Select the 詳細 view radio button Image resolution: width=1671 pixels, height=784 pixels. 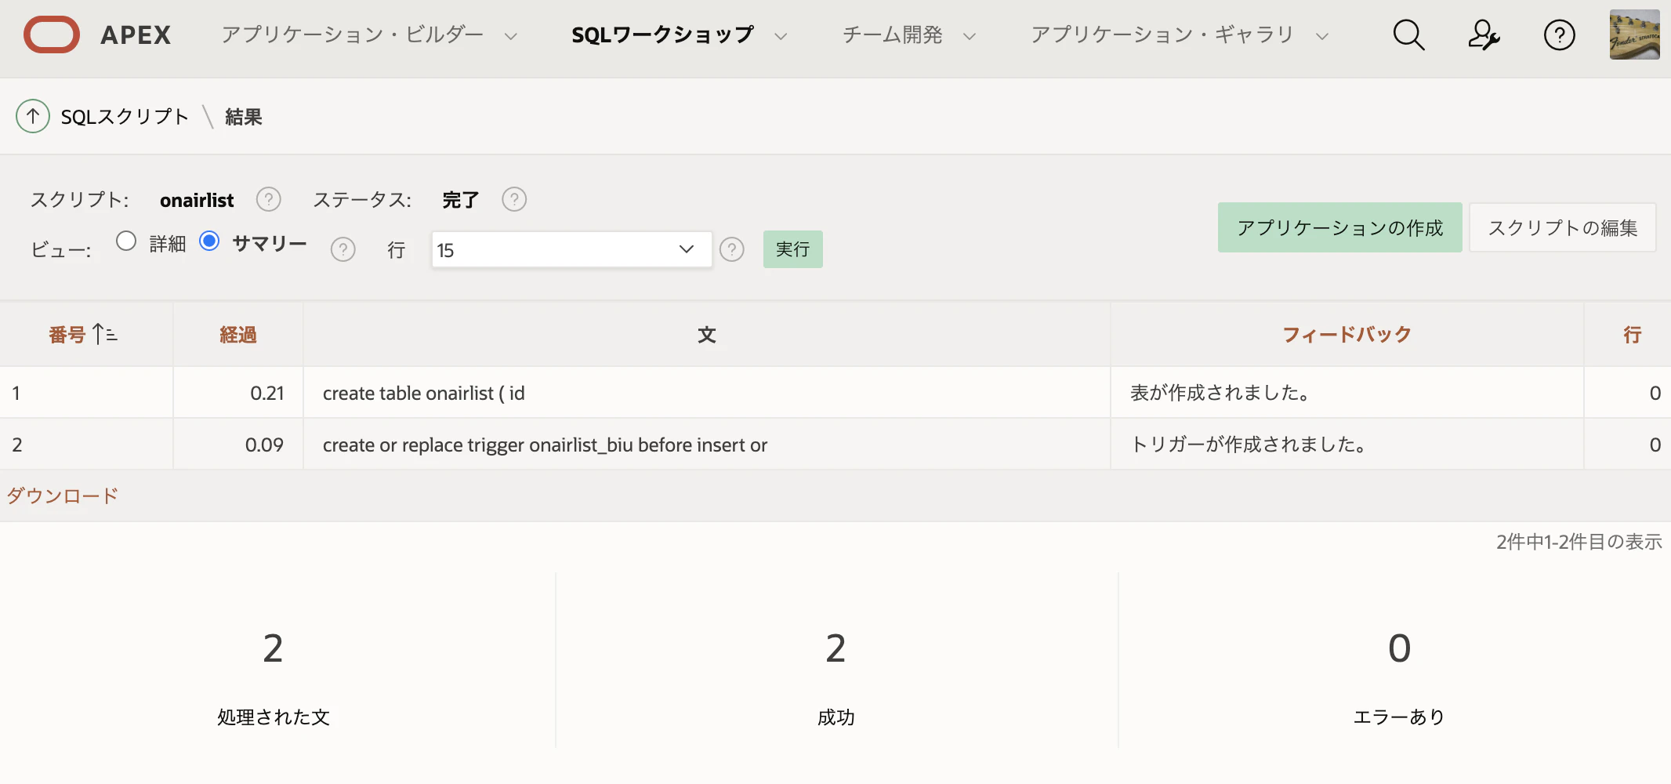[x=126, y=241]
